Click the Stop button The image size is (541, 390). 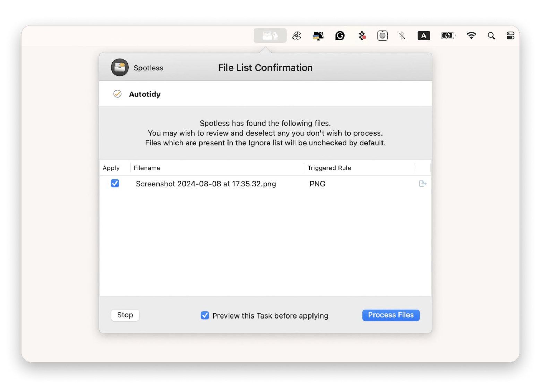pyautogui.click(x=125, y=315)
